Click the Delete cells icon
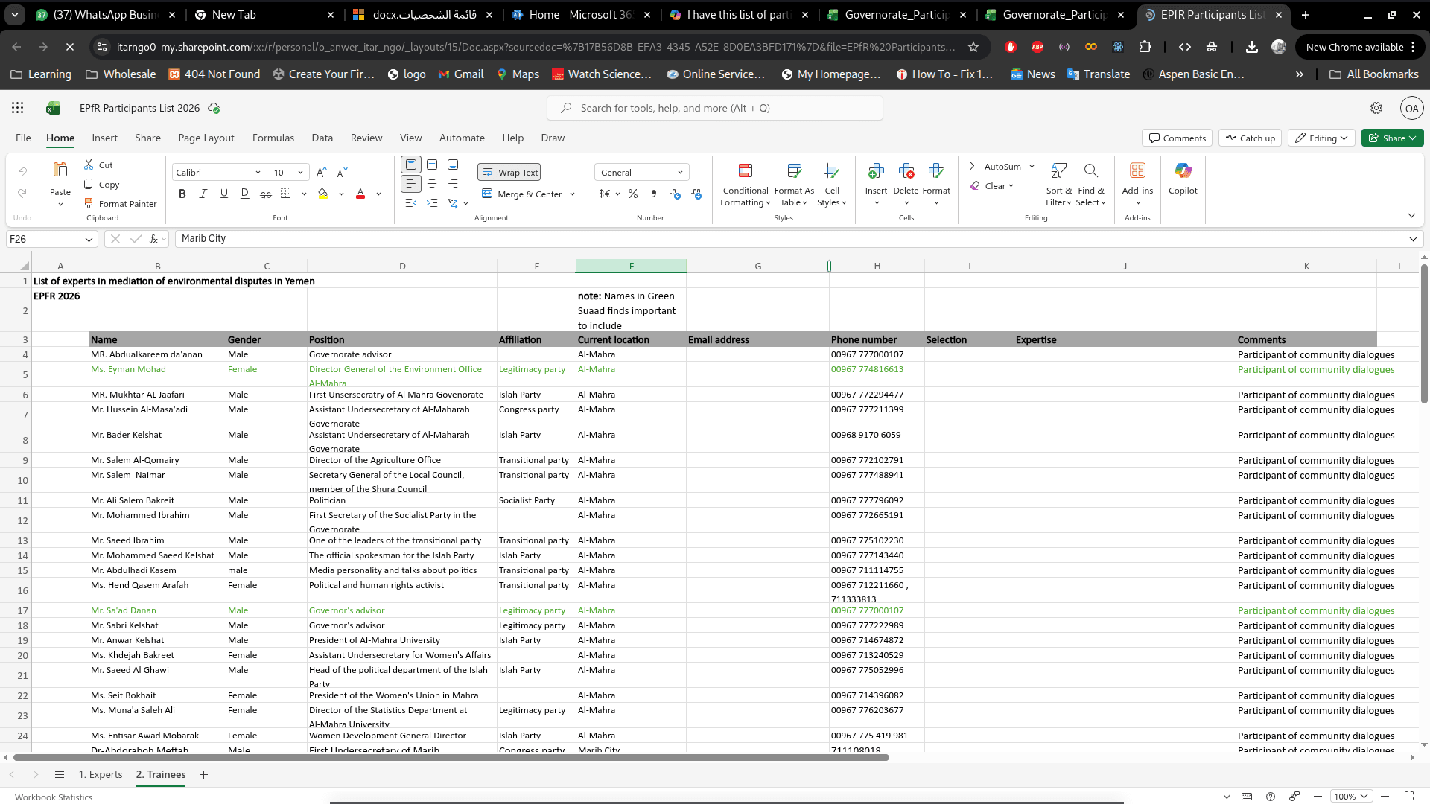 coord(906,171)
